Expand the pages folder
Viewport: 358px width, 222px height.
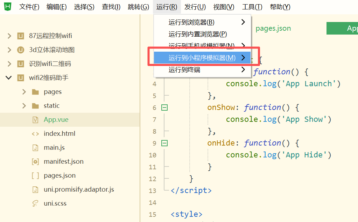[24, 92]
